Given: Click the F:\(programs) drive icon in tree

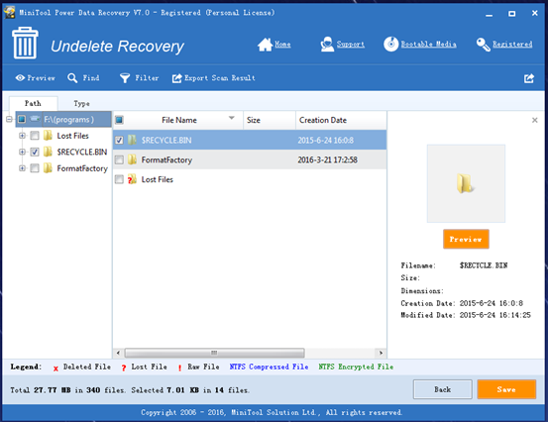Looking at the screenshot, I should (35, 119).
